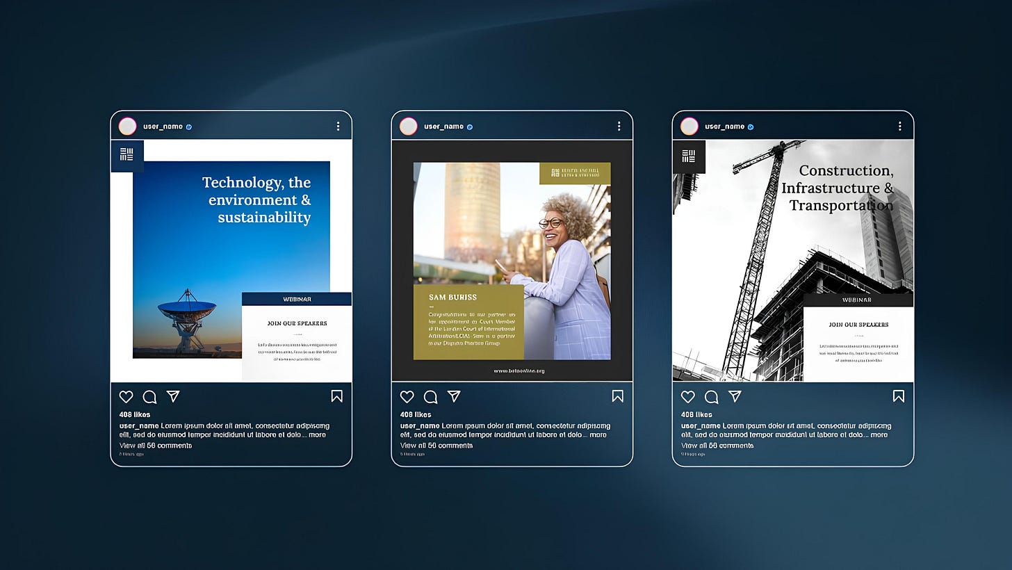1012x570 pixels.
Task: Open profile avatar on the Technology post
Action: pos(127,127)
